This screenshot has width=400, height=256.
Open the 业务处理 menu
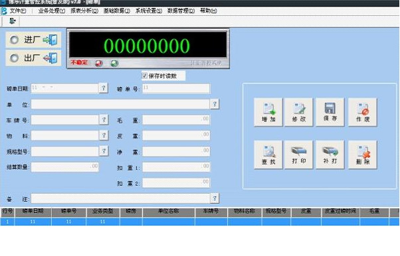[52, 11]
